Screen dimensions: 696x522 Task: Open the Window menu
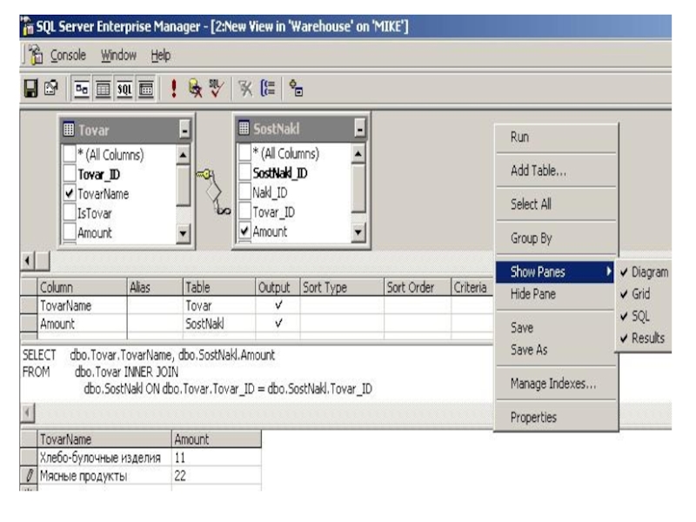click(118, 55)
